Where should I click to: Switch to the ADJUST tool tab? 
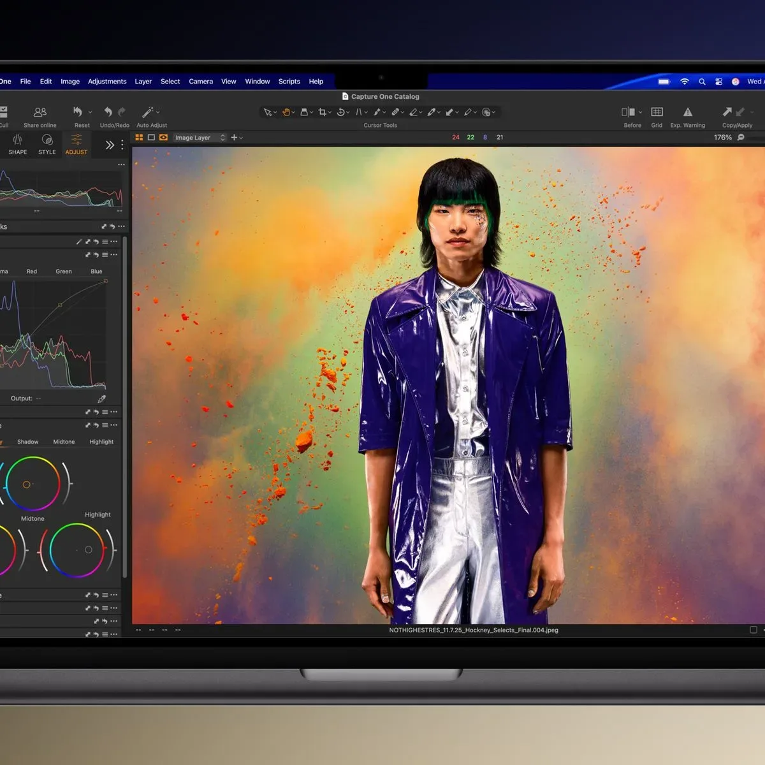[x=76, y=144]
